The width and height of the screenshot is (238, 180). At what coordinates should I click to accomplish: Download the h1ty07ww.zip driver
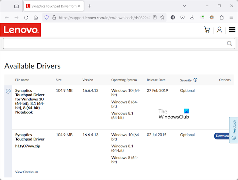(222, 136)
